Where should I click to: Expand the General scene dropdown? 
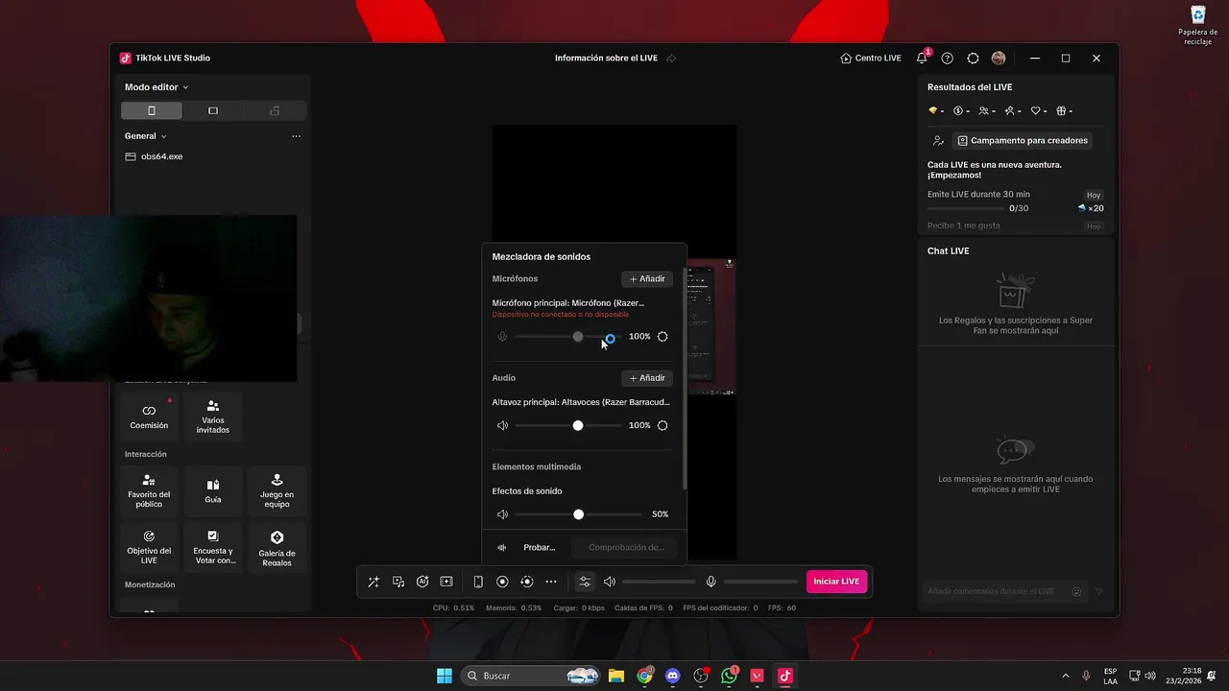click(x=146, y=136)
